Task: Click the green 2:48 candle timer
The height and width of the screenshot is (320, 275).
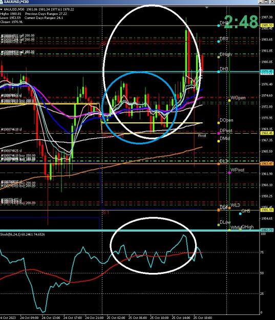Action: coord(242,22)
